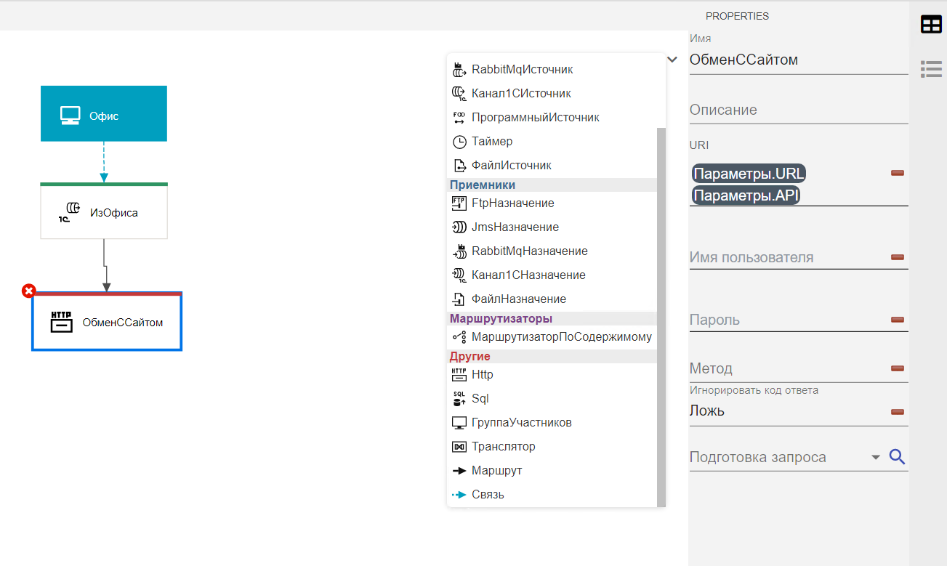
Task: Click the red error badge on ОбменССайтом node
Action: point(29,291)
